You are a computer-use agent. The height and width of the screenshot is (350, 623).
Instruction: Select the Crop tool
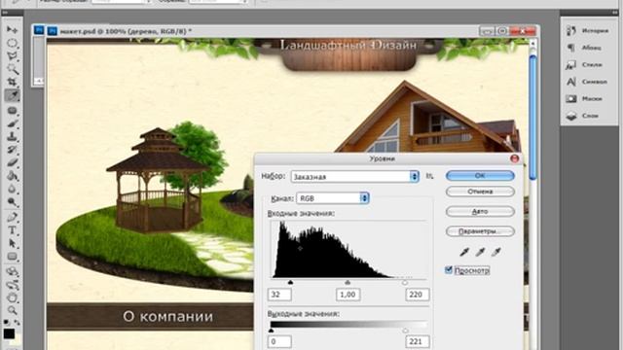point(12,82)
